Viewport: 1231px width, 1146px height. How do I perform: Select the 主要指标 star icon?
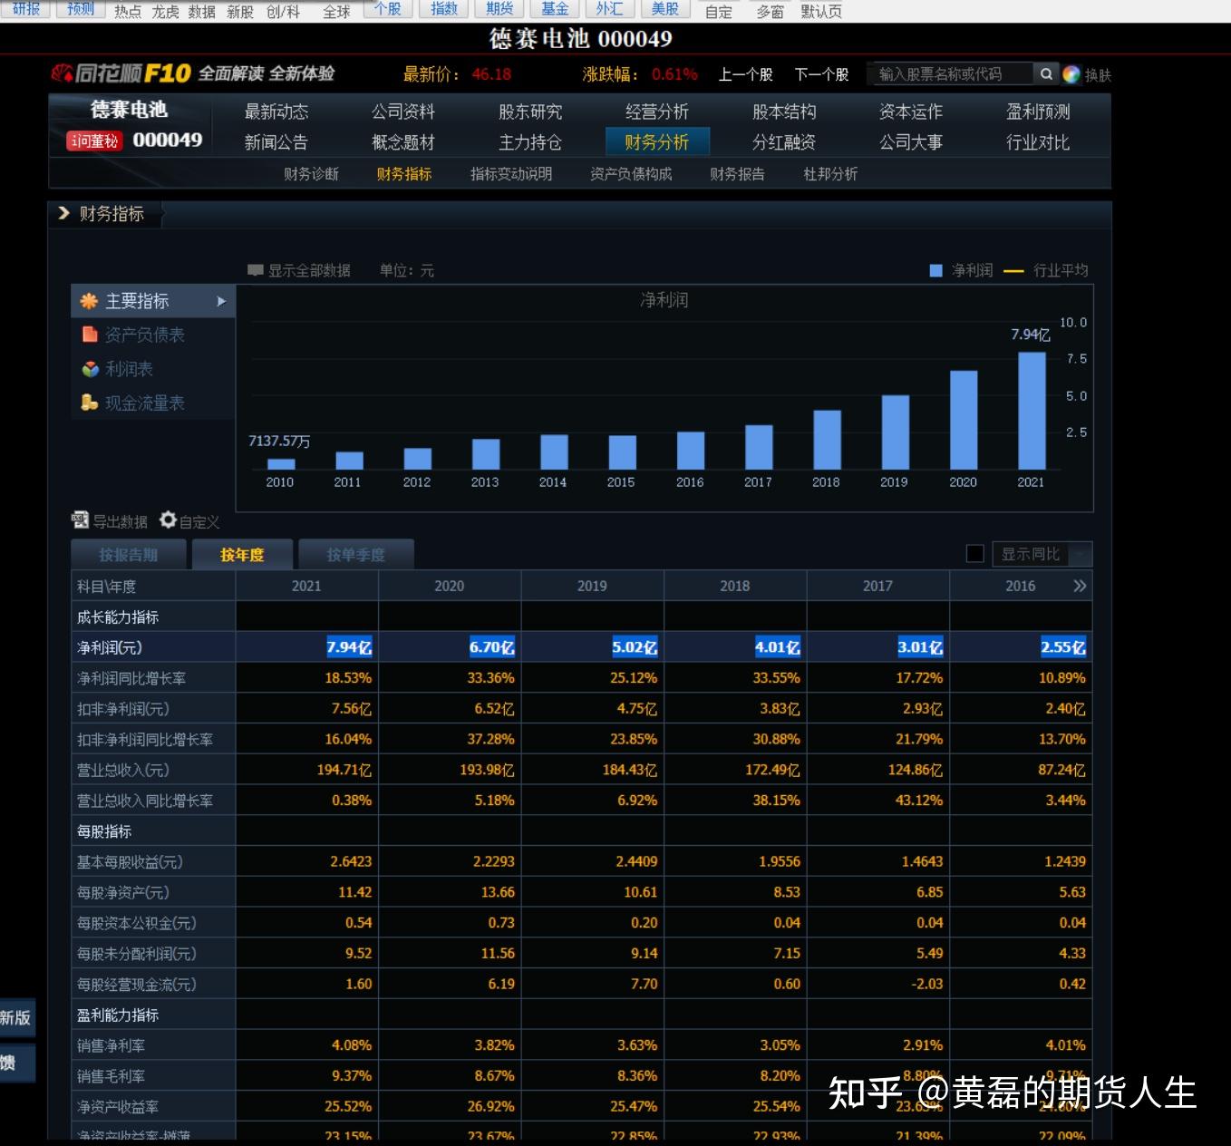89,301
